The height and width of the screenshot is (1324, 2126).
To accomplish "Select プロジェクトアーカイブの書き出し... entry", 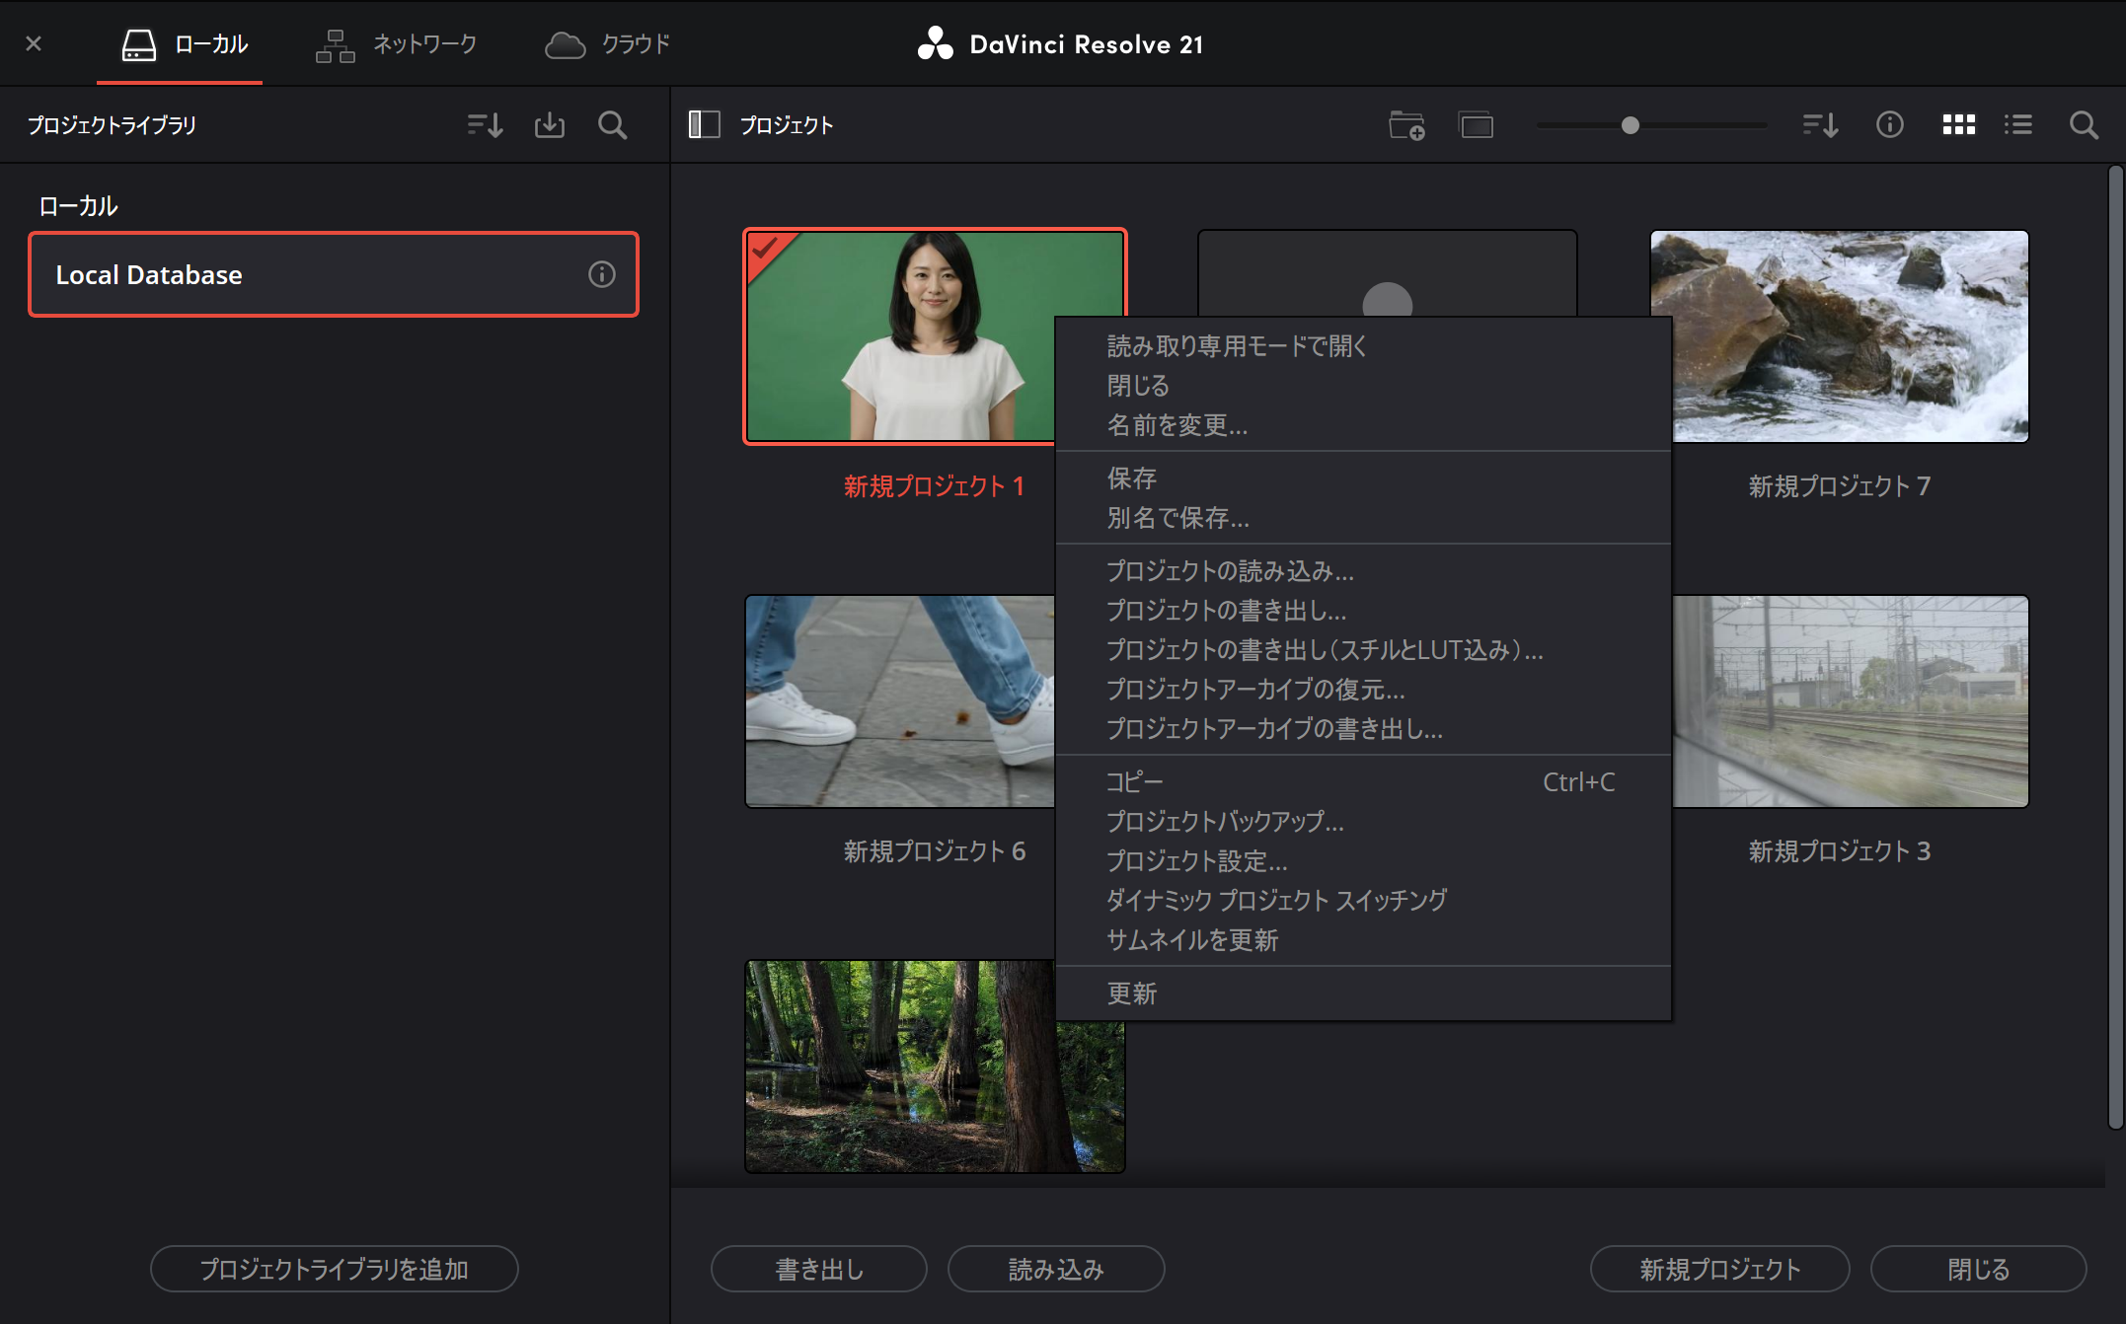I will pos(1363,729).
